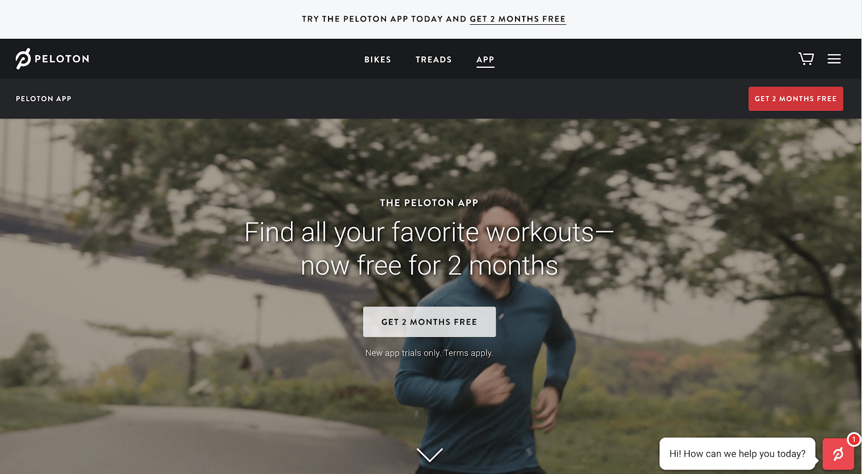Click the PELOTON wordmark text in header

click(x=62, y=59)
